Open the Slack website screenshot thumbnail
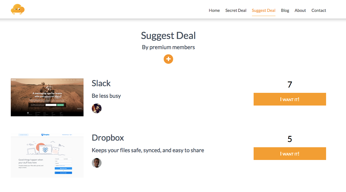This screenshot has width=346, height=192. click(47, 97)
